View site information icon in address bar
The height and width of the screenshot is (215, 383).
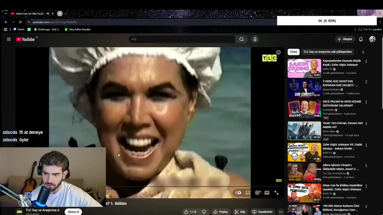pos(29,22)
